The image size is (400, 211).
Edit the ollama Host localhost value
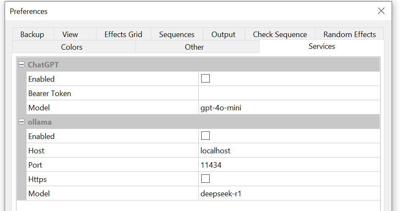tap(289, 150)
